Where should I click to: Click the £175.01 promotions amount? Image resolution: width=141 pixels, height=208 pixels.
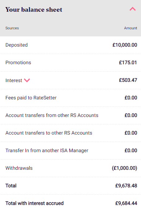(x=128, y=63)
